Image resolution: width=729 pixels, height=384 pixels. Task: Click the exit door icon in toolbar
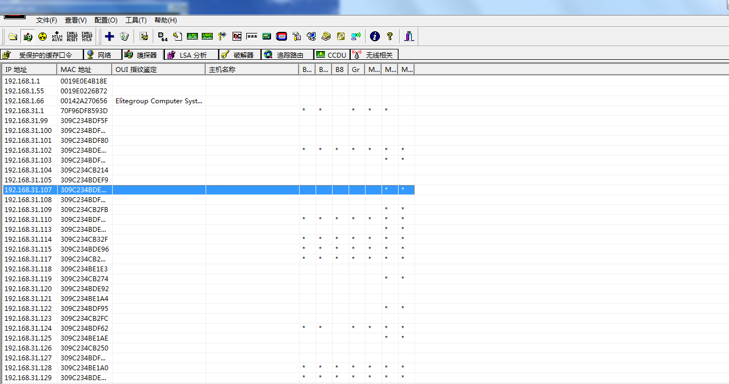point(409,36)
